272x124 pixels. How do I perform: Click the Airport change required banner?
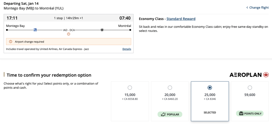click(69, 42)
